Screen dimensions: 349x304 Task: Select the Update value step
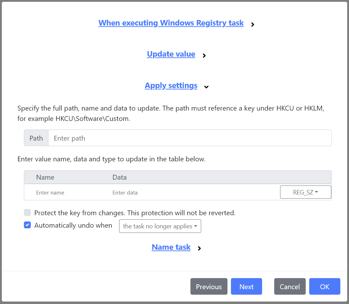point(171,54)
